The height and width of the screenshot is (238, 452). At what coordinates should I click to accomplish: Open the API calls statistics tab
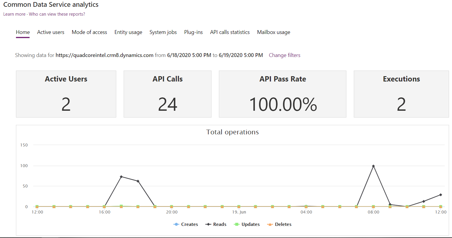(x=230, y=32)
